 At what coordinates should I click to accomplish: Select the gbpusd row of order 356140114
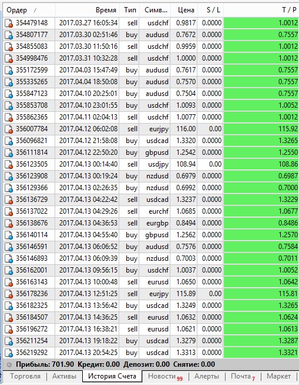[x=151, y=235]
